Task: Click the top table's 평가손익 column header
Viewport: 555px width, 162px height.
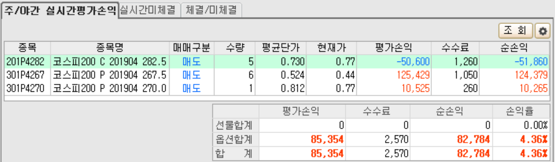Action: click(394, 48)
